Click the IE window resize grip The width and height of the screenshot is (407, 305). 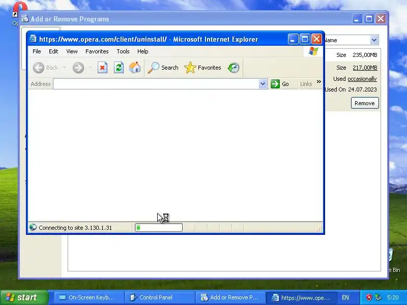tap(320, 229)
